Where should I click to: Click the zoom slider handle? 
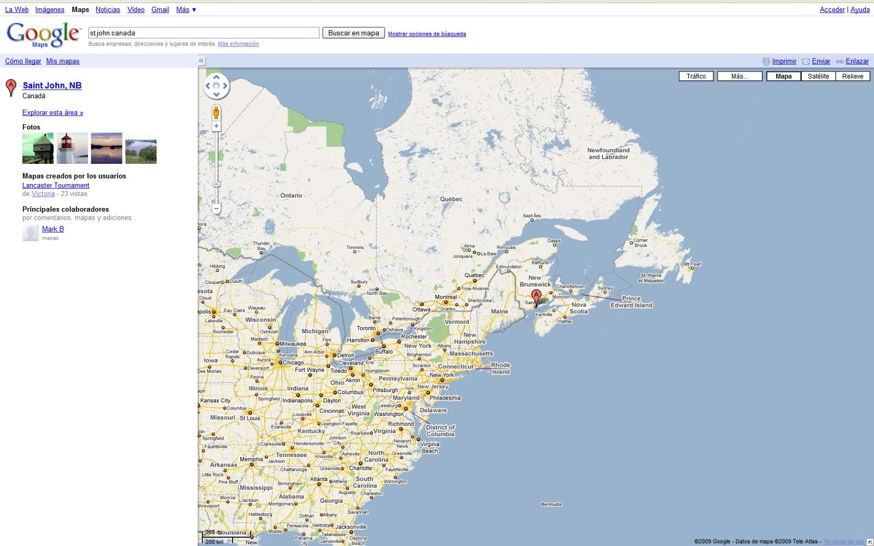click(216, 185)
